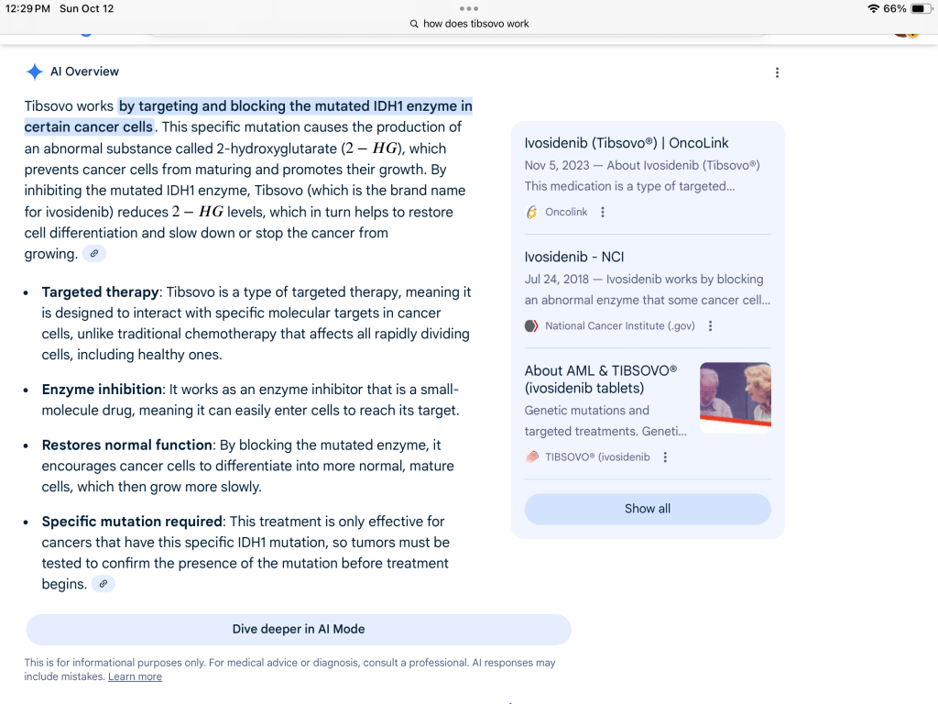Click the Oncolink favicon icon

point(532,212)
